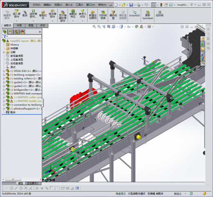The width and height of the screenshot is (213, 197).
Task: Open the Exploded View tool
Action: (x=113, y=15)
